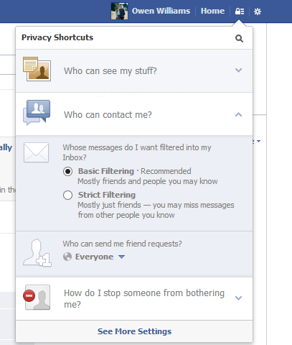Click the blocked person icon
This screenshot has width=292, height=345.
(37, 297)
